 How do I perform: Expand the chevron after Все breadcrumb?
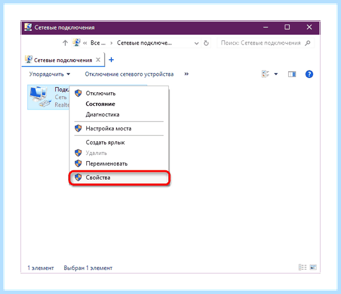click(x=111, y=43)
